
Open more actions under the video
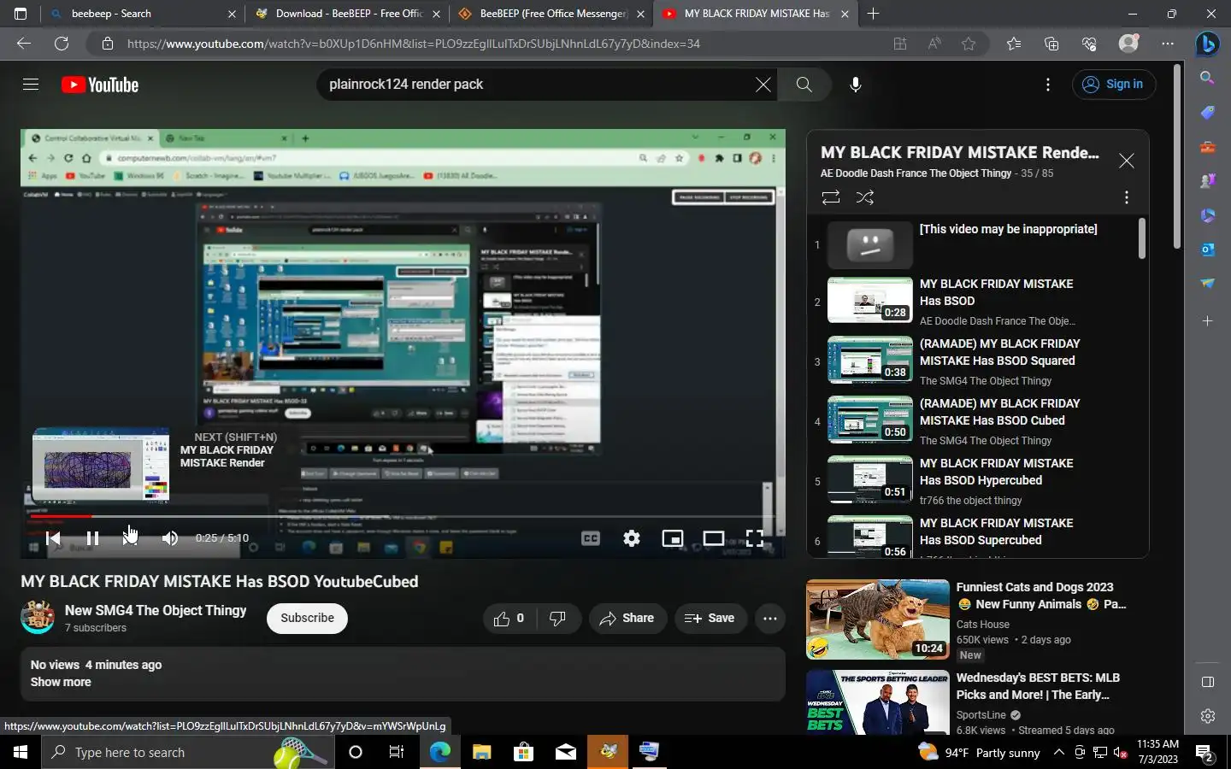pos(769,618)
